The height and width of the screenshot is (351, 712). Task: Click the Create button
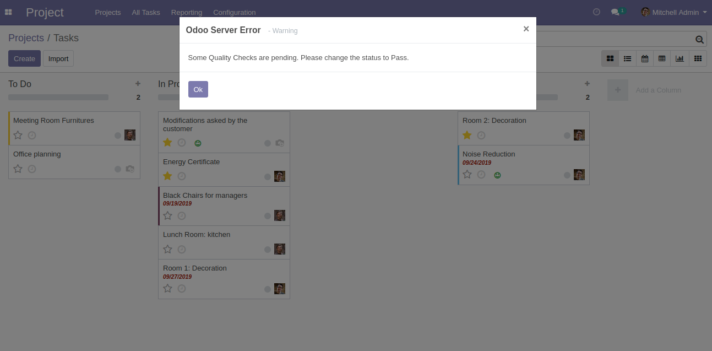(x=24, y=58)
